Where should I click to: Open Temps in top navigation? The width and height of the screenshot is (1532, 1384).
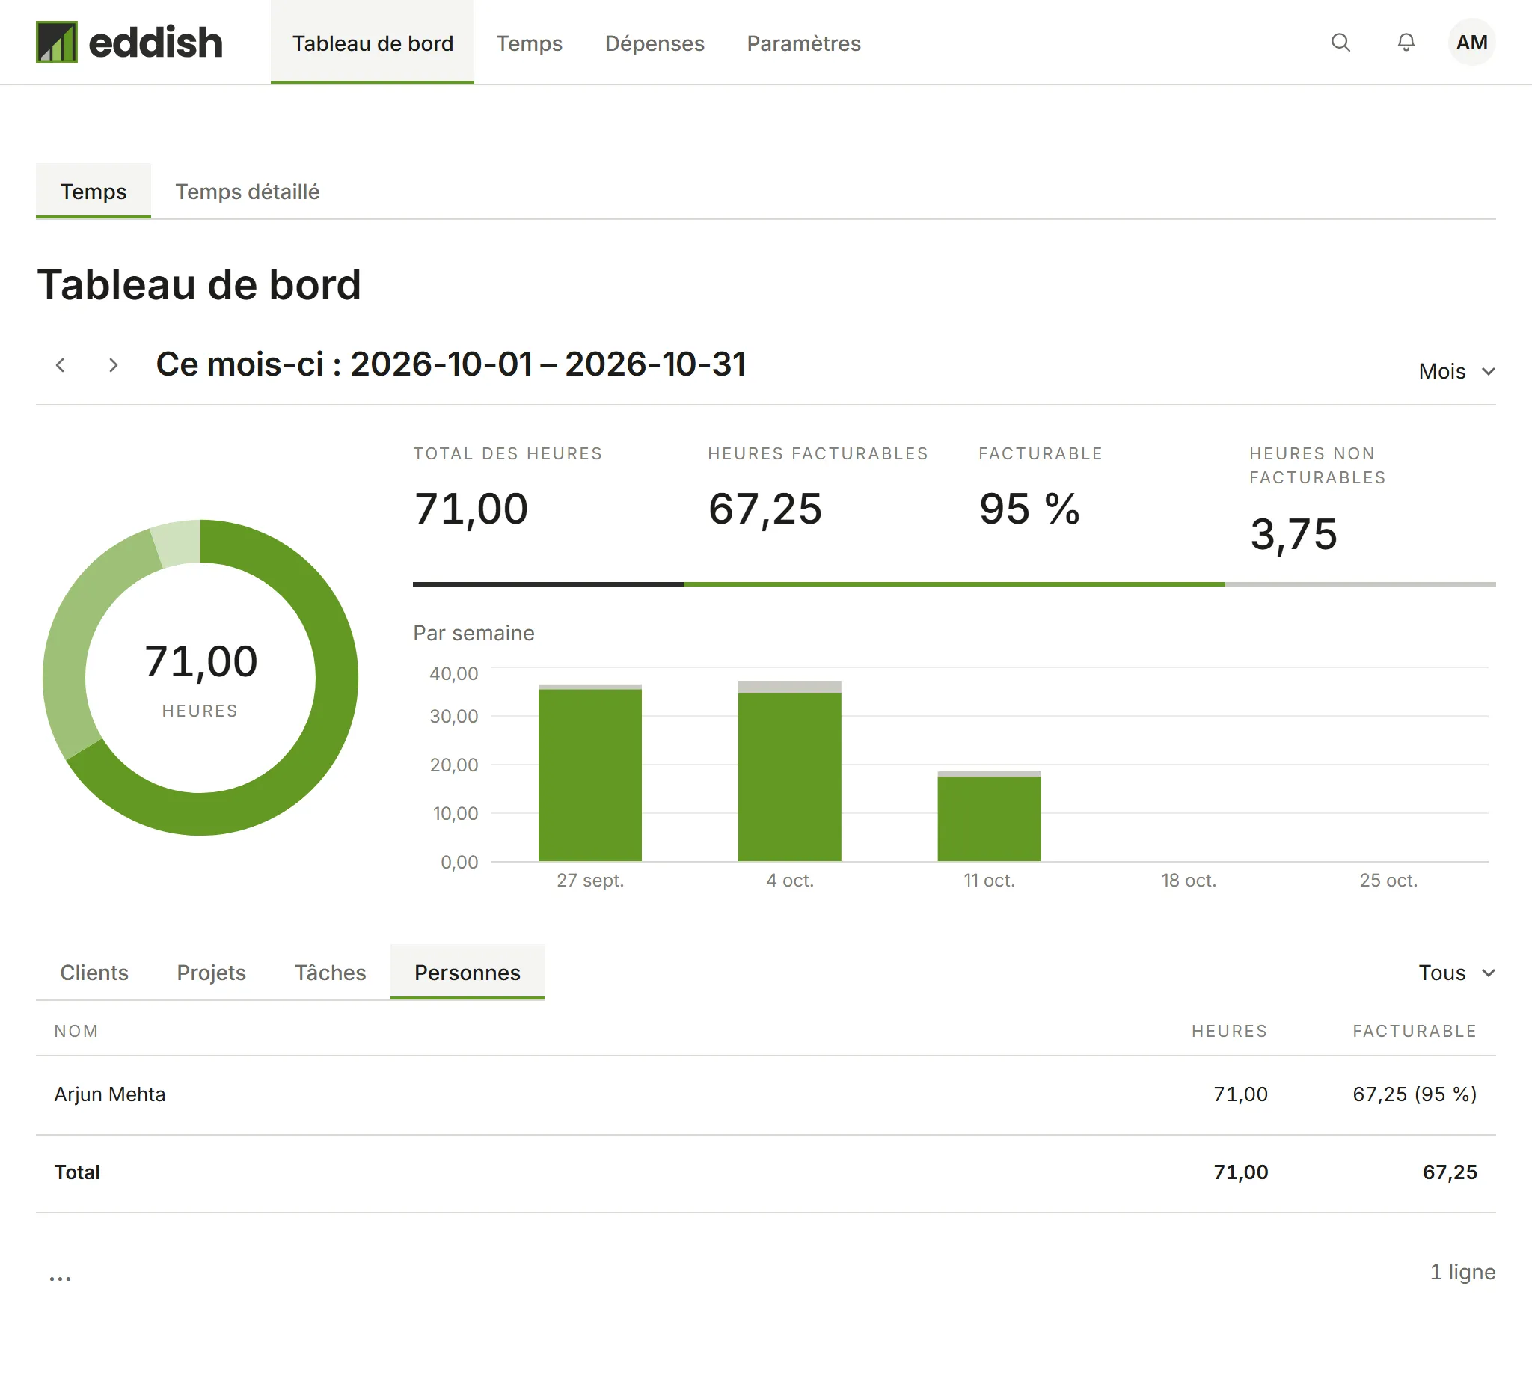tap(529, 43)
